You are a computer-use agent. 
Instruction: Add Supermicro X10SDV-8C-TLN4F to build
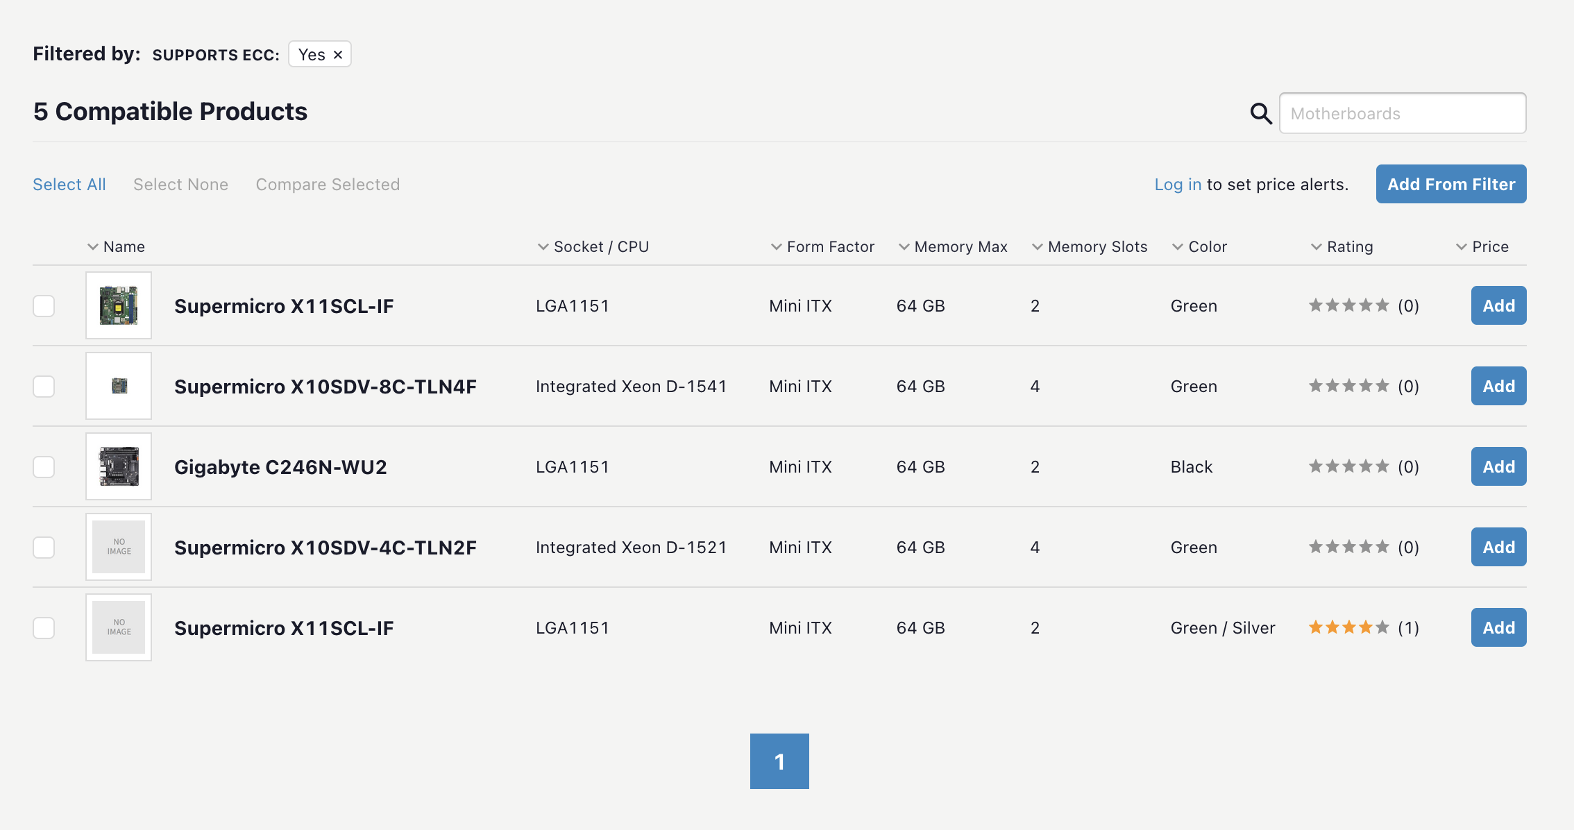1499,386
